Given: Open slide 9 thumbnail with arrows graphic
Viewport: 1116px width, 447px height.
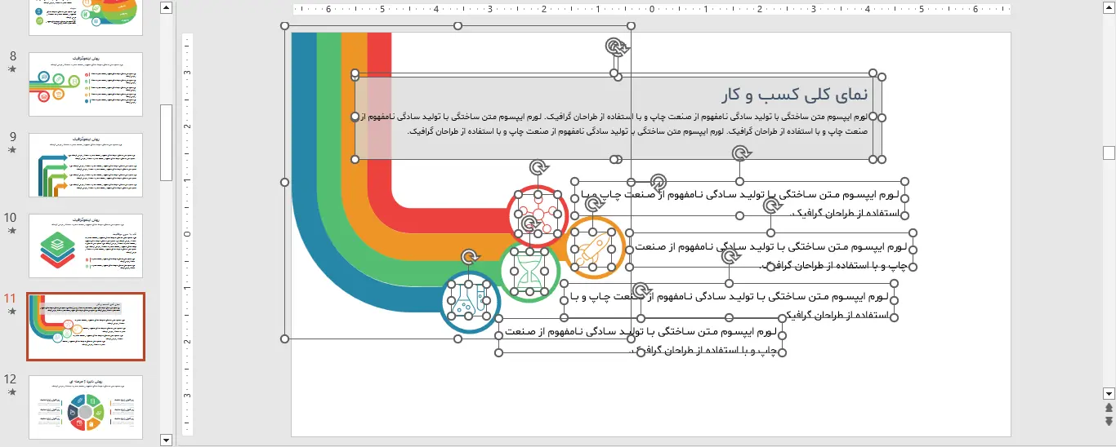Looking at the screenshot, I should (x=85, y=165).
